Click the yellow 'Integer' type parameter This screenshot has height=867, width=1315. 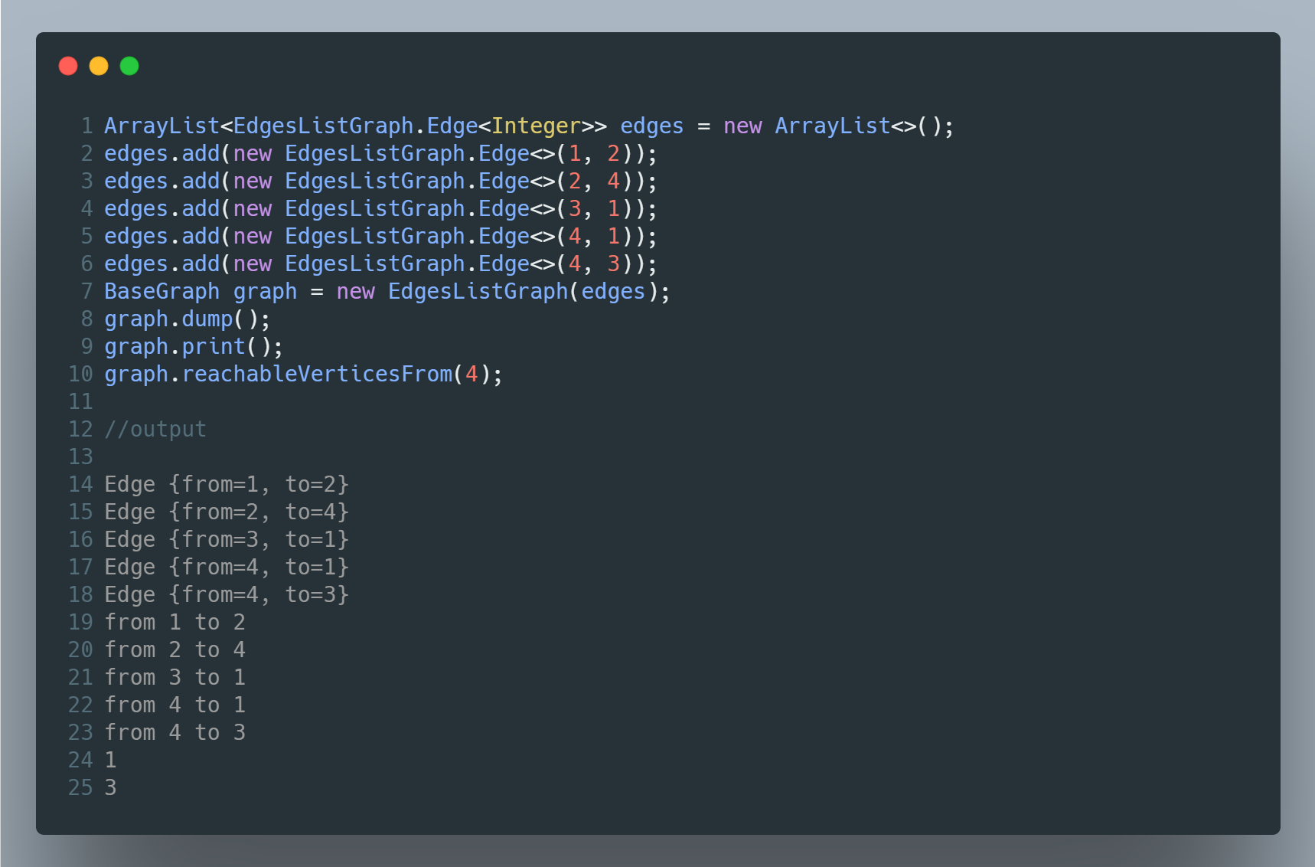536,126
